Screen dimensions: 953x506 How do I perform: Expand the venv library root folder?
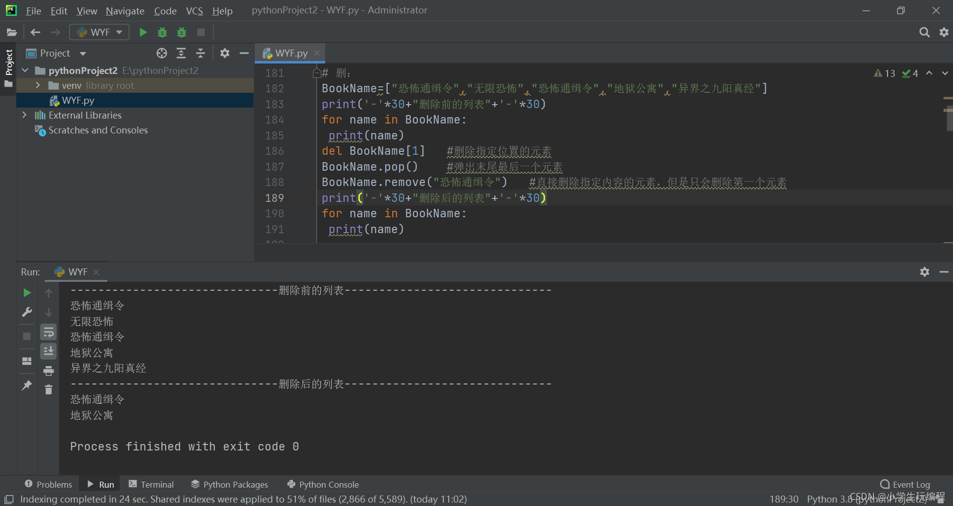click(38, 85)
